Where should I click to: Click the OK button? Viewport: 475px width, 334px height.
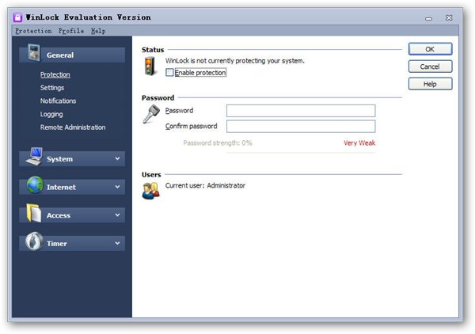click(x=430, y=49)
